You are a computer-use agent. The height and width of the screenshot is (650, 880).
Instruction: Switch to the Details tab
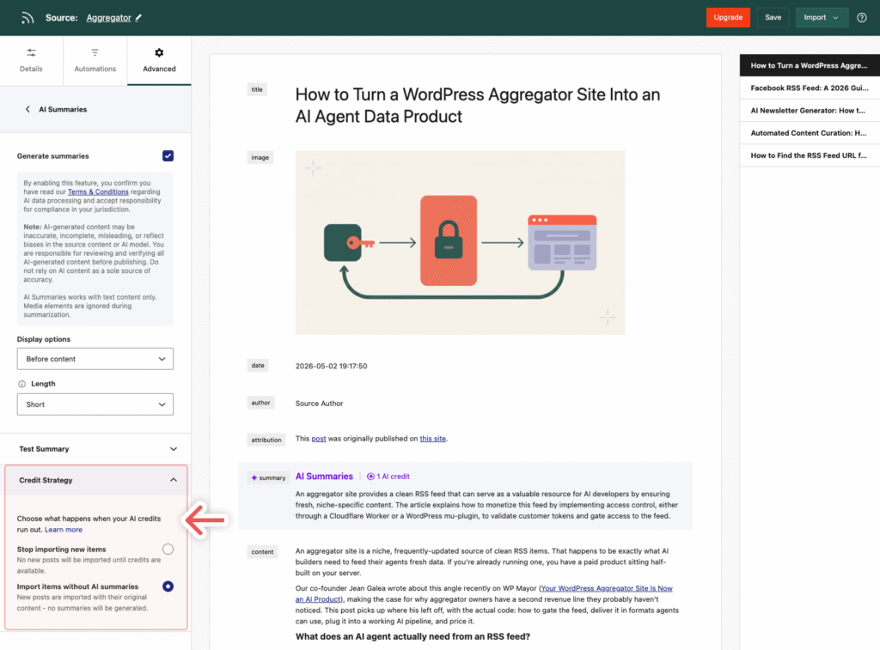(32, 61)
